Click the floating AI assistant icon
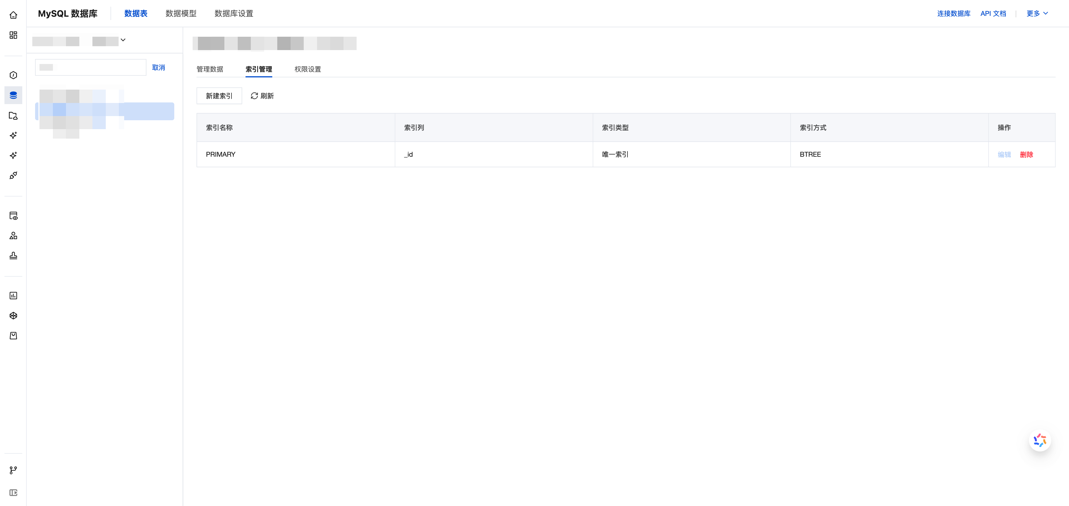Screen dimensions: 1069x506 (1039, 441)
